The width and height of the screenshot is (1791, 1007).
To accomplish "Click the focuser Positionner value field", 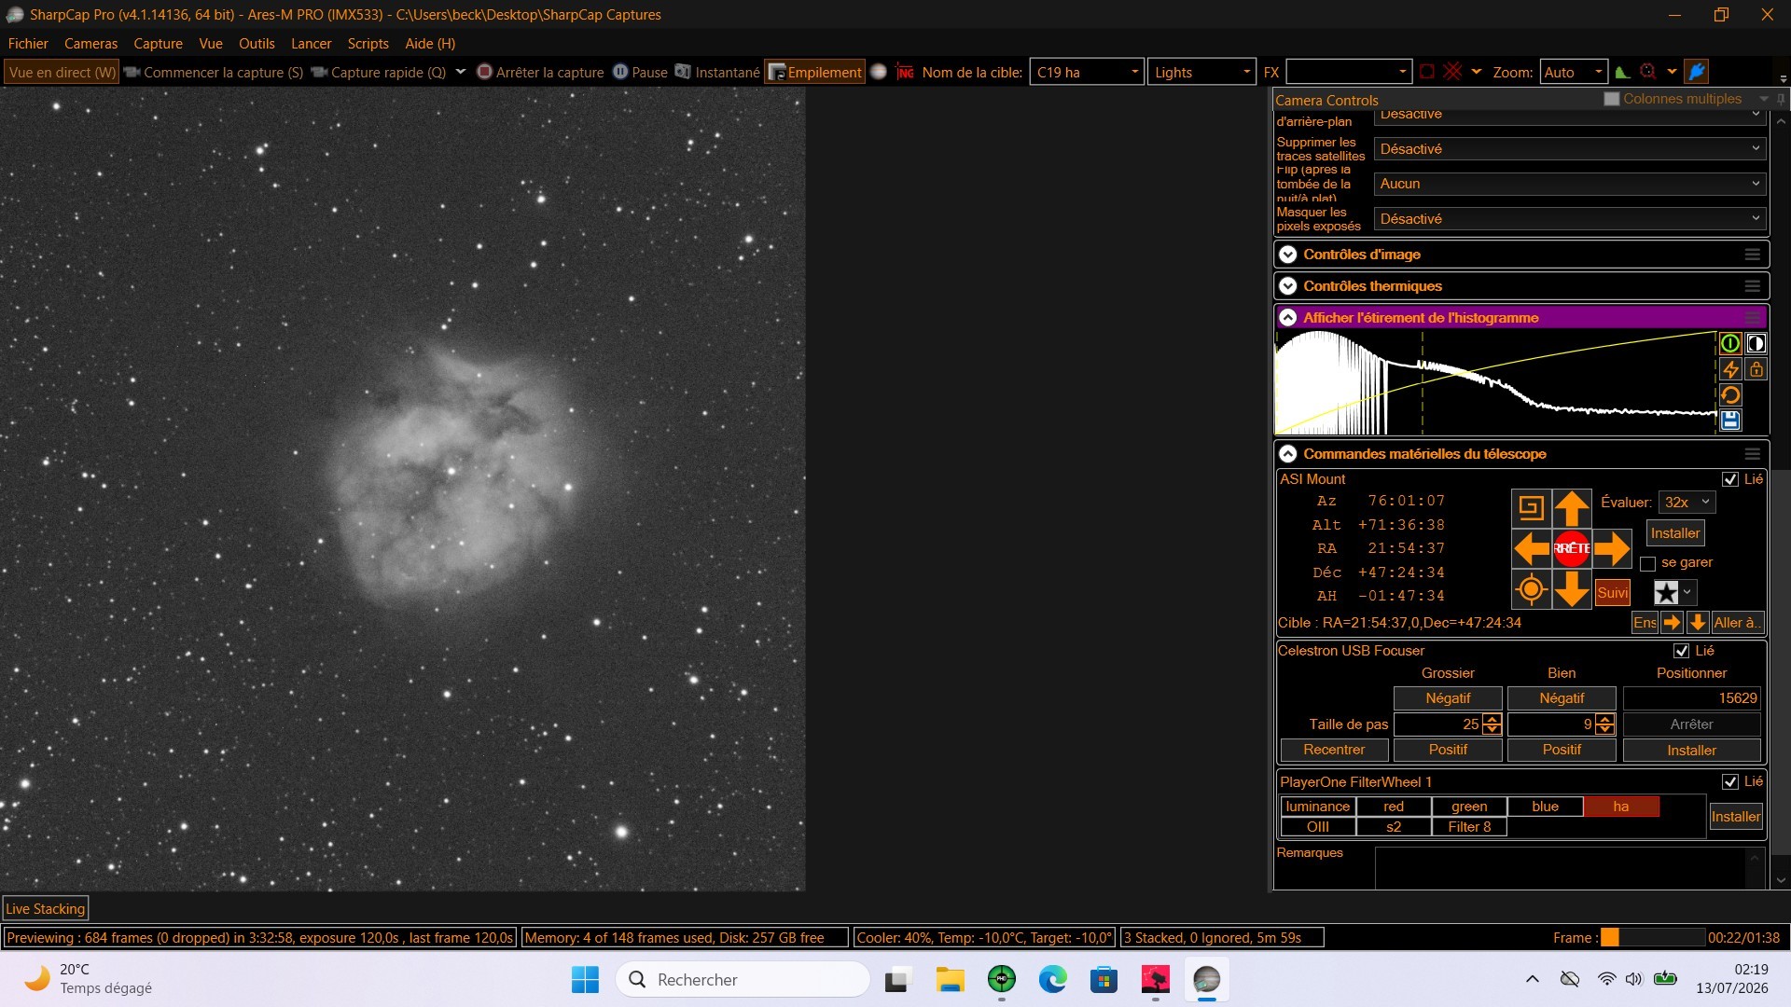I will [1691, 698].
